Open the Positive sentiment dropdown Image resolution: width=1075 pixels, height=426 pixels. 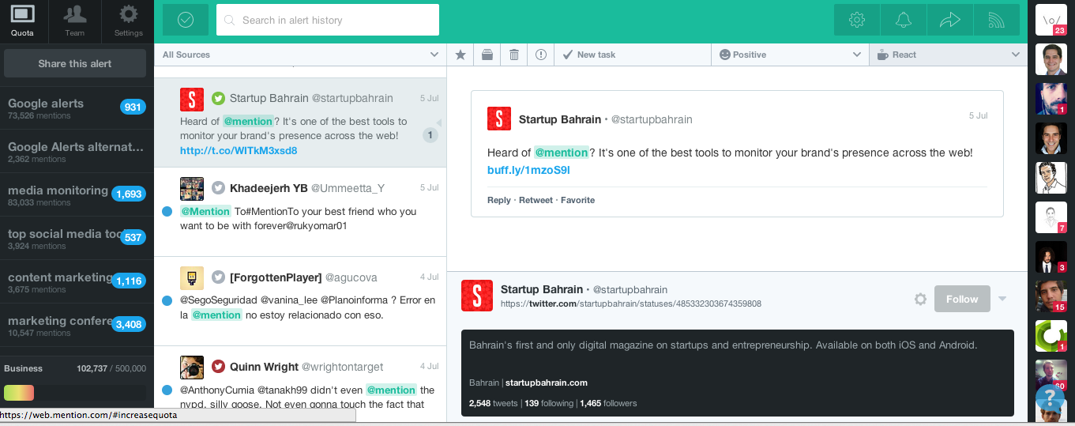pos(790,55)
